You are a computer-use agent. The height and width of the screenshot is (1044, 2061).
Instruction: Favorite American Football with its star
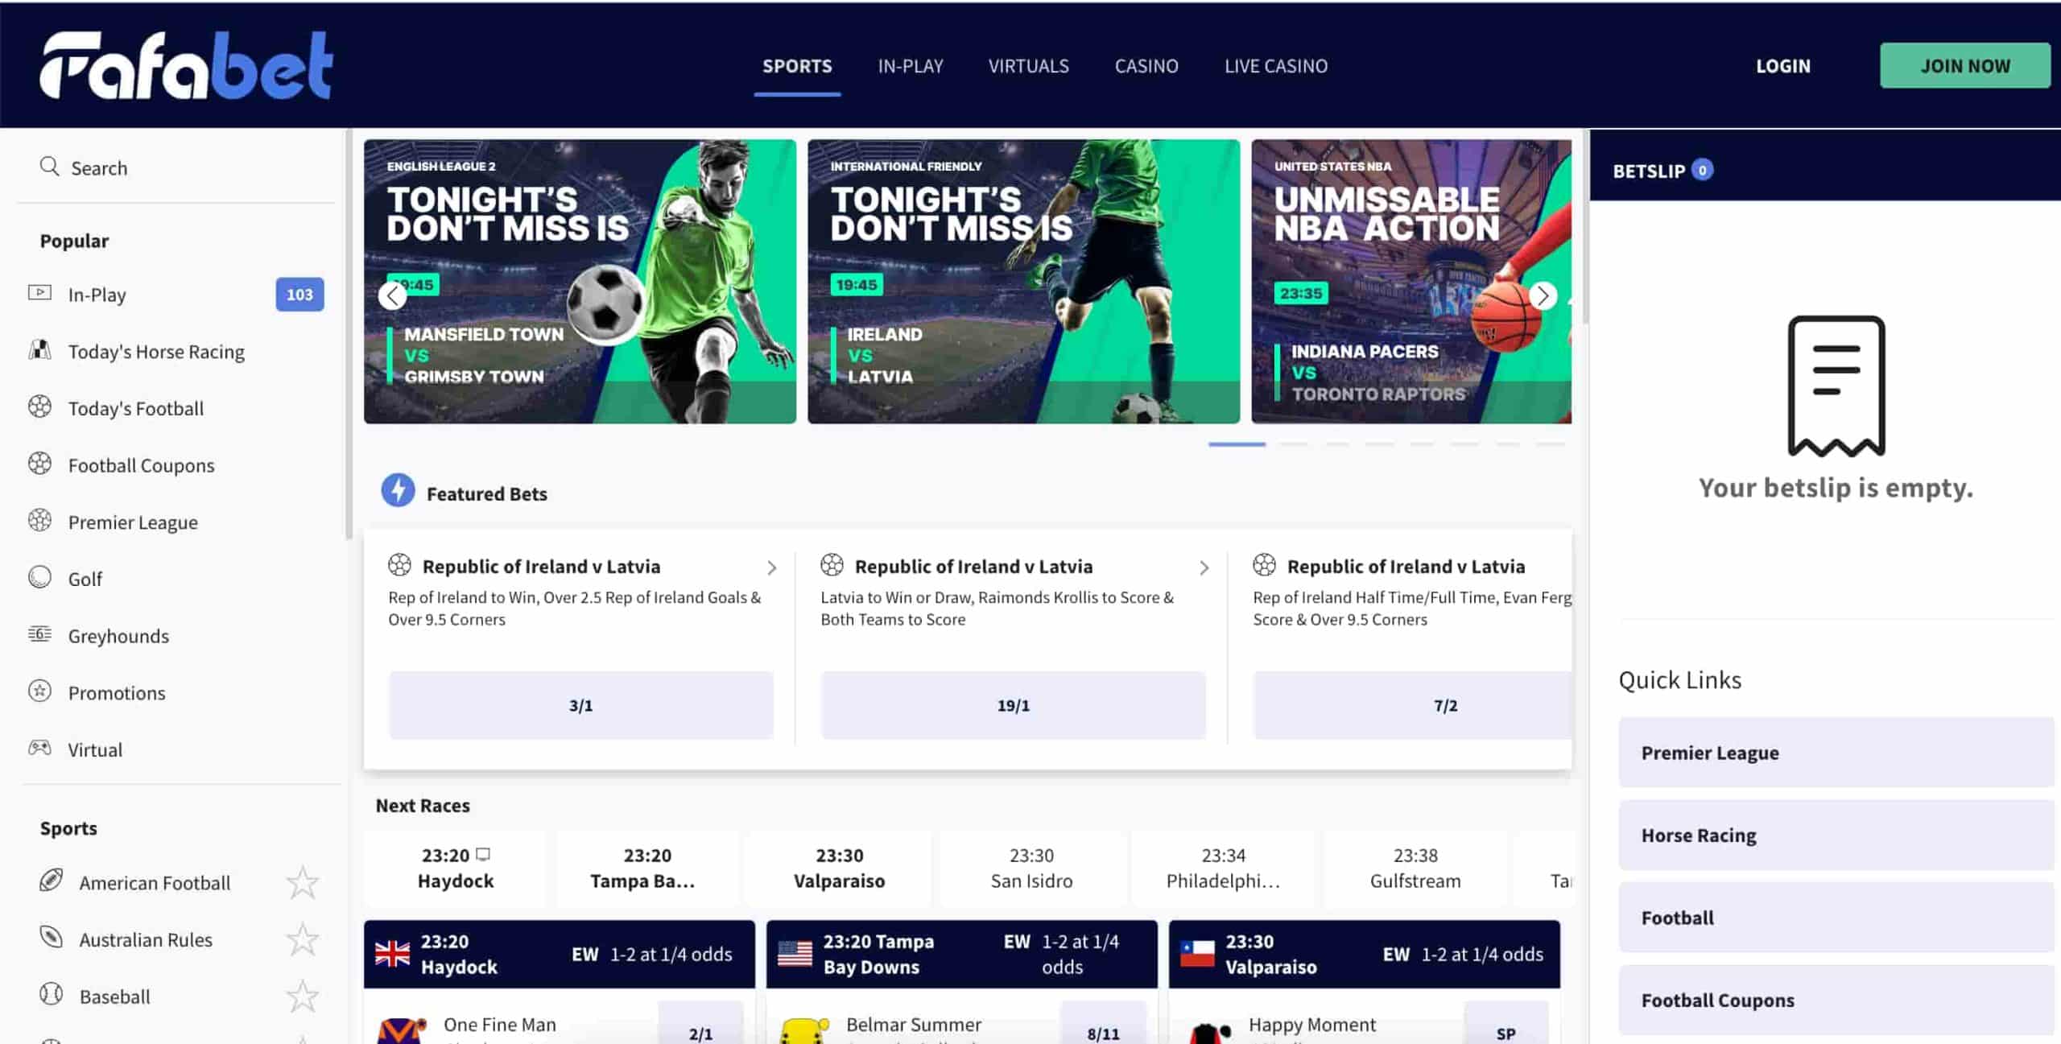pyautogui.click(x=303, y=883)
